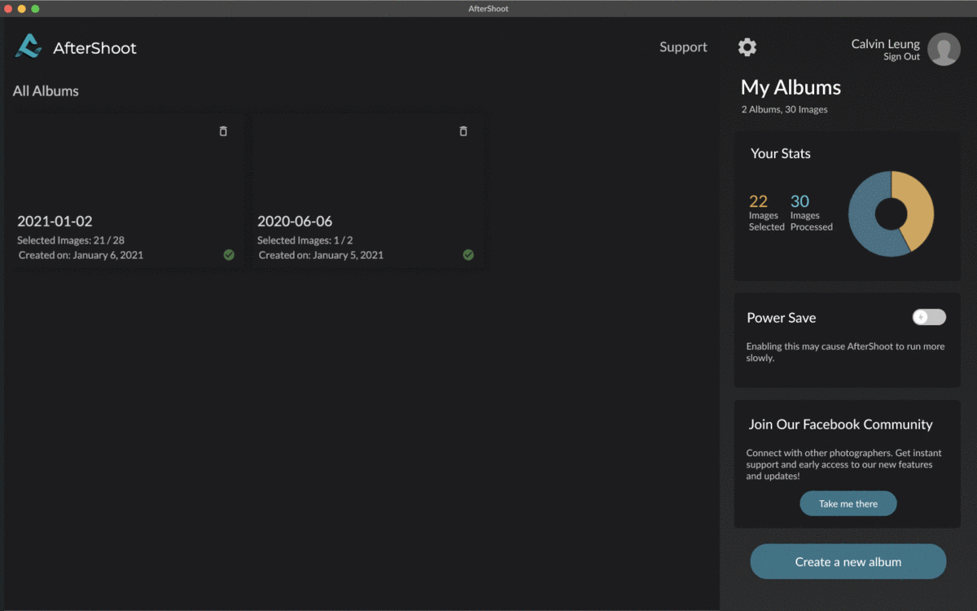Screen dimensions: 977x611
Task: Open the 2020-06-06 album
Action: [x=368, y=191]
